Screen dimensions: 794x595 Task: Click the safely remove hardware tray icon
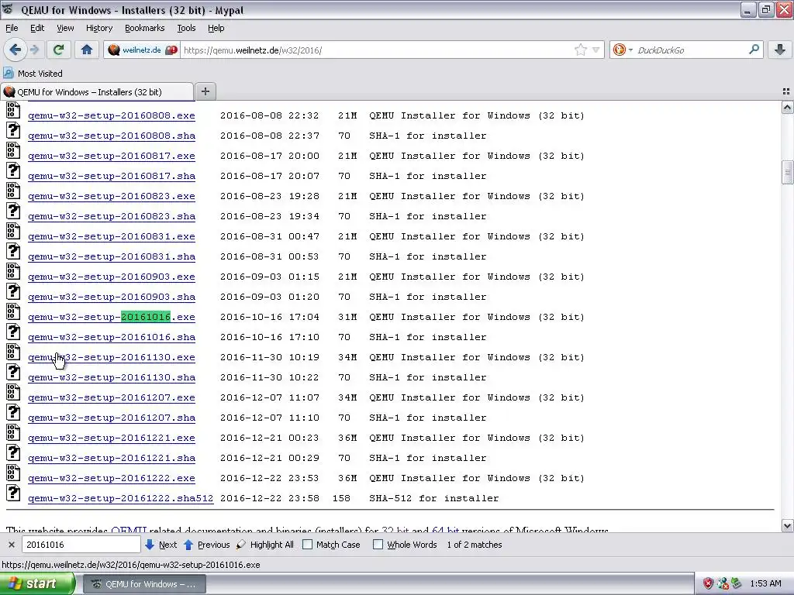[737, 584]
